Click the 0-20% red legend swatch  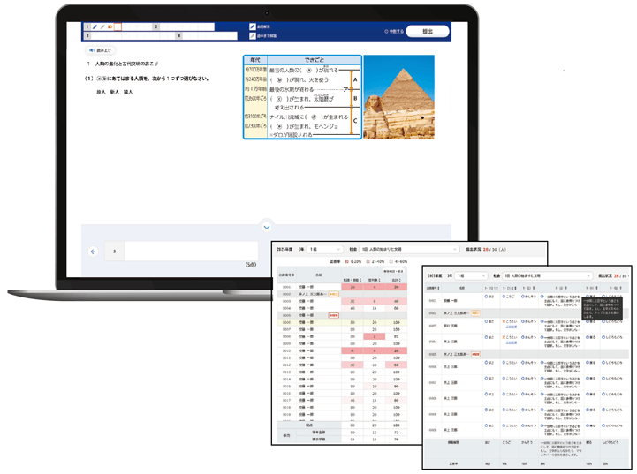[x=349, y=261]
